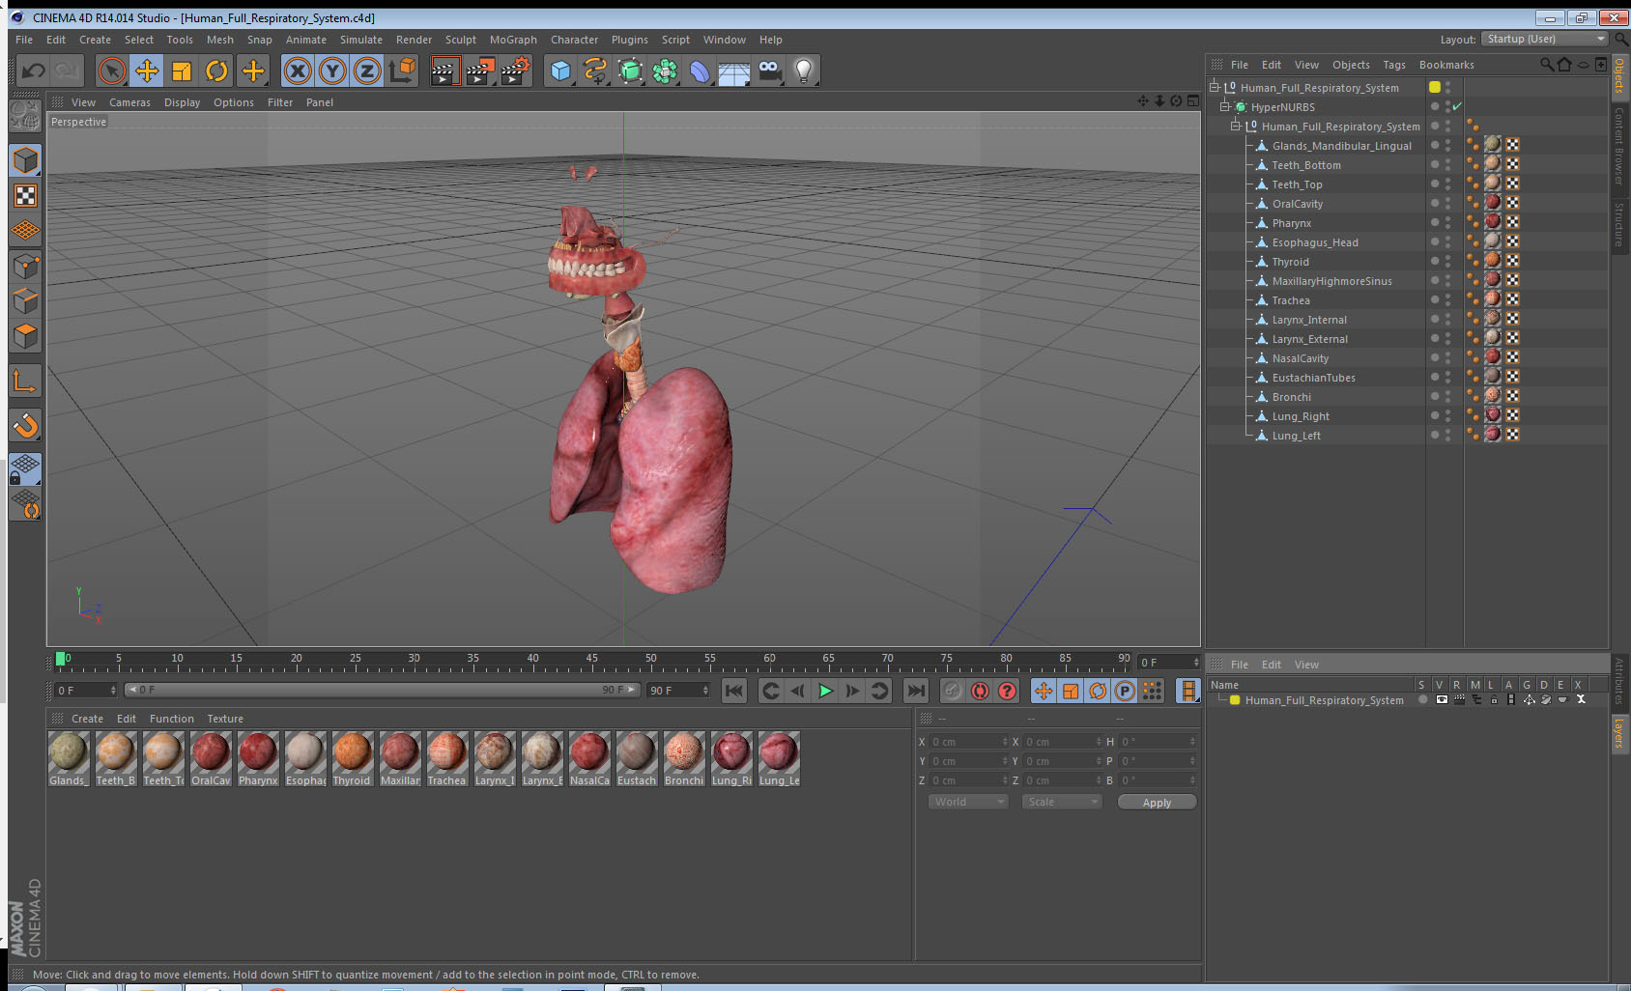
Task: Open the Simulate menu
Action: (x=361, y=40)
